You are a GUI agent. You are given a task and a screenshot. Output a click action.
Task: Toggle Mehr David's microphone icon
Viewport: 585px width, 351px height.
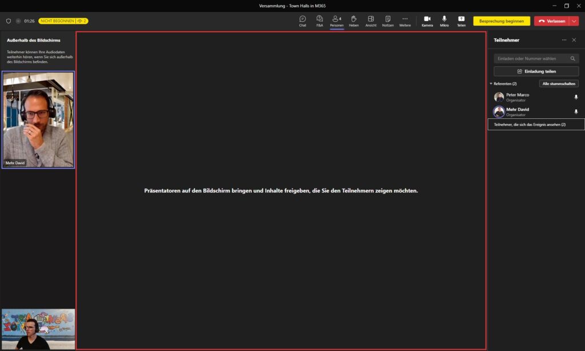pyautogui.click(x=576, y=111)
